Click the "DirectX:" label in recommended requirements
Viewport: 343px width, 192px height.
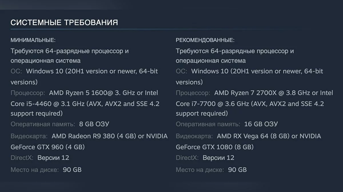187,158
